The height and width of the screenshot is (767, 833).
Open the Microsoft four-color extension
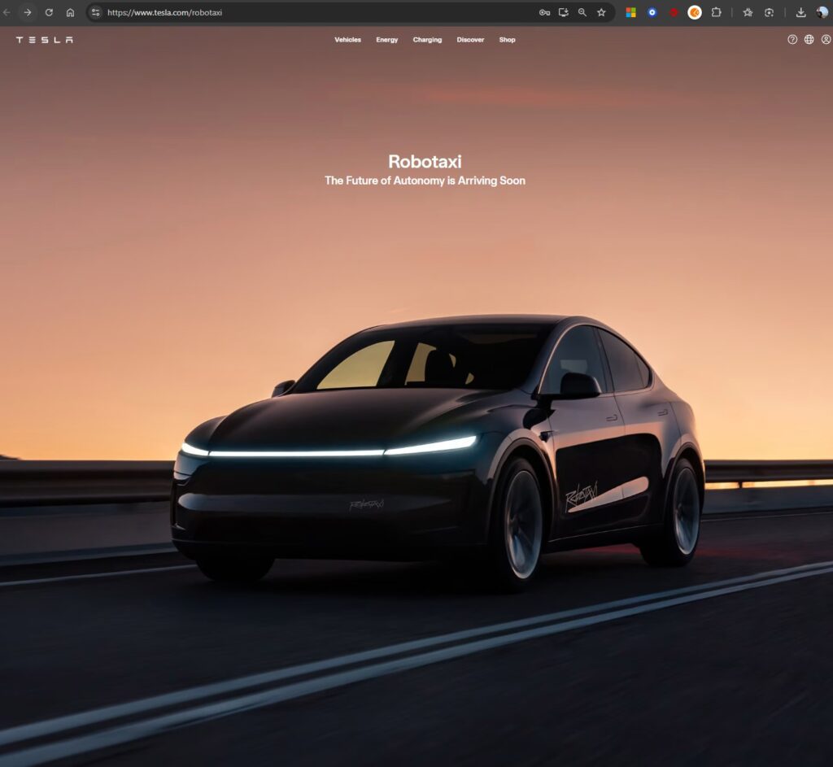pos(631,12)
